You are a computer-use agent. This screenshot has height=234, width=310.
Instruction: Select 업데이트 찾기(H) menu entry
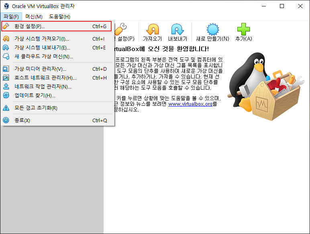click(x=57, y=95)
